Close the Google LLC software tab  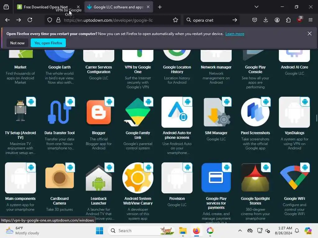[x=148, y=7]
